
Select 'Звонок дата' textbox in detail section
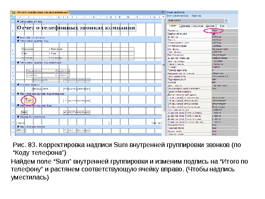pyautogui.click(x=40, y=89)
